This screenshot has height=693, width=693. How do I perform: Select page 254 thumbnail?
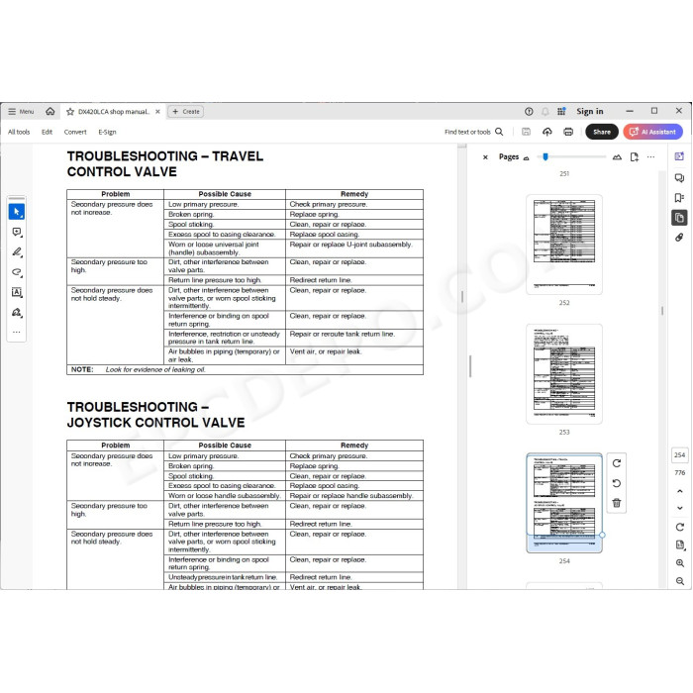point(564,503)
